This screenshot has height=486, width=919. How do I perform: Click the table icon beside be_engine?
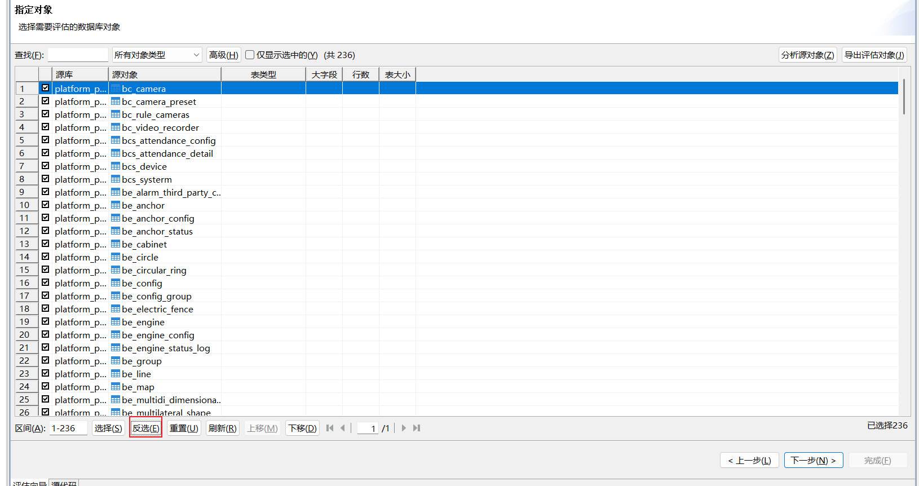116,321
